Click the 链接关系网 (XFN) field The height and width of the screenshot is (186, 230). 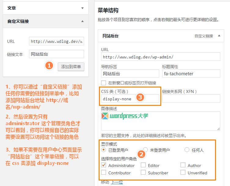(191, 99)
